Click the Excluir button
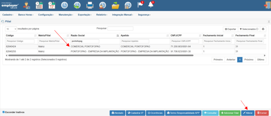 click(262, 113)
